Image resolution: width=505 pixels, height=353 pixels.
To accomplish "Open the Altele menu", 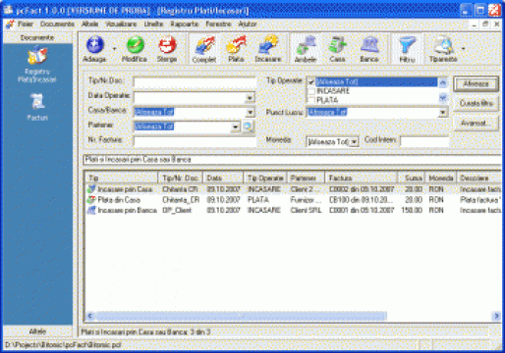I will pyautogui.click(x=89, y=24).
